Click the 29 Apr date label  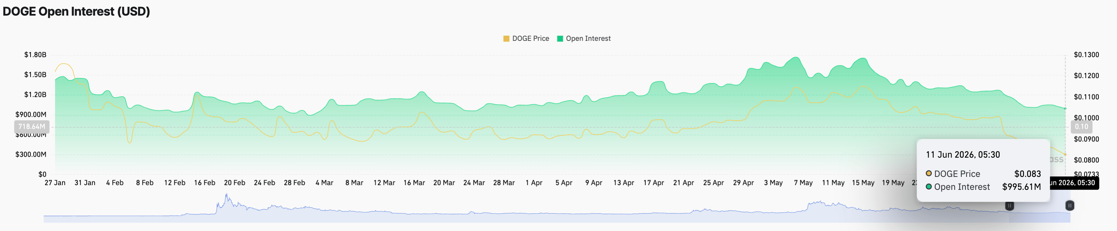743,183
